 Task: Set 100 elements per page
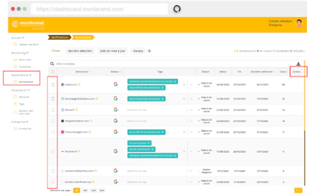point(85,190)
